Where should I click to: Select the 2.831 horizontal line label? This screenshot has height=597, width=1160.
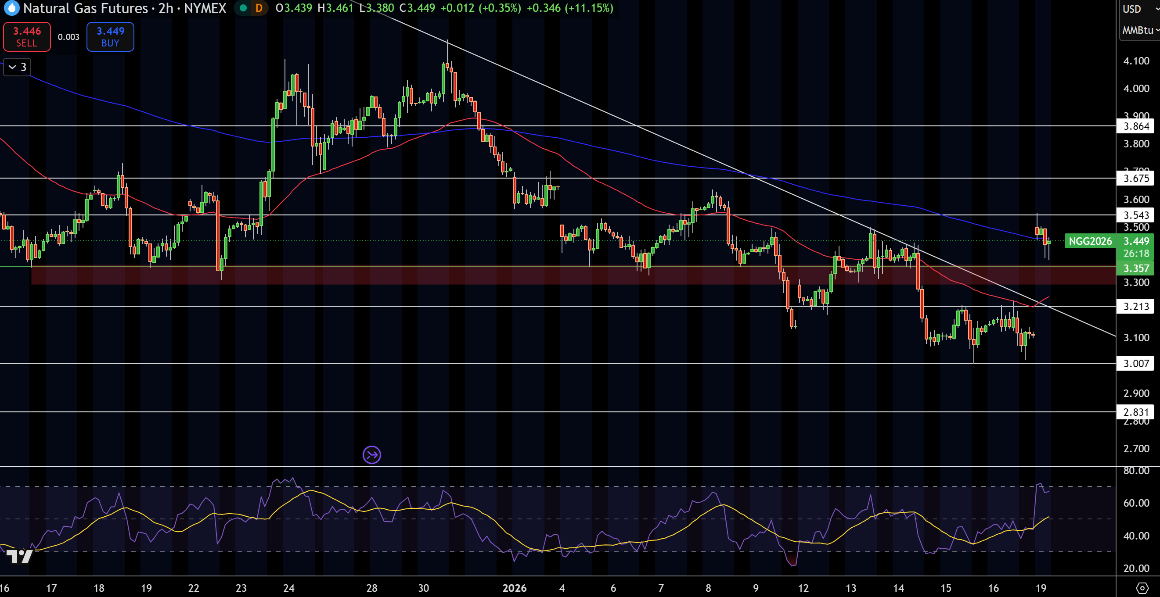pyautogui.click(x=1136, y=411)
